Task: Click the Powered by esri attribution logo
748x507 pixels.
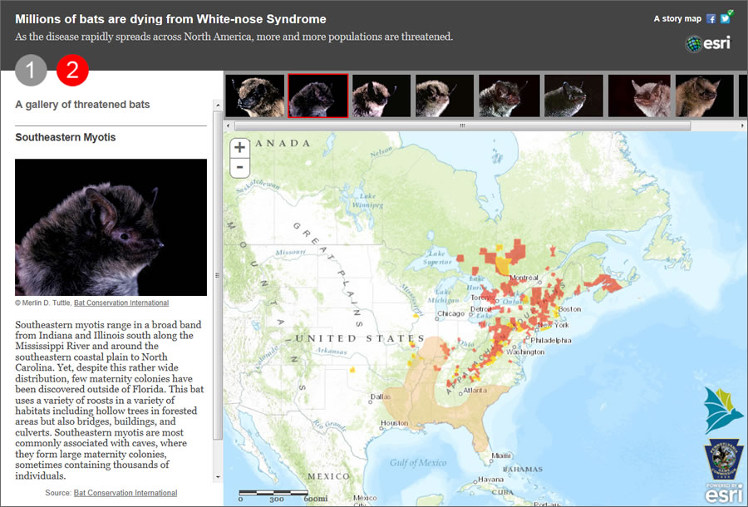Action: coord(726,490)
